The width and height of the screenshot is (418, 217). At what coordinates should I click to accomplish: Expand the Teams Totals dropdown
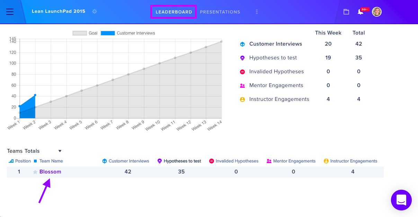click(60, 151)
